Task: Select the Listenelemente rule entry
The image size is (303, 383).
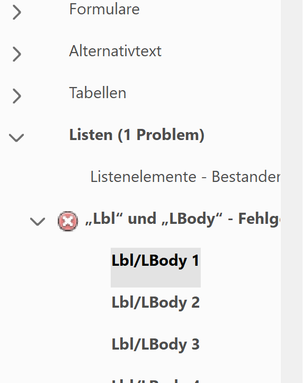Action: click(185, 177)
